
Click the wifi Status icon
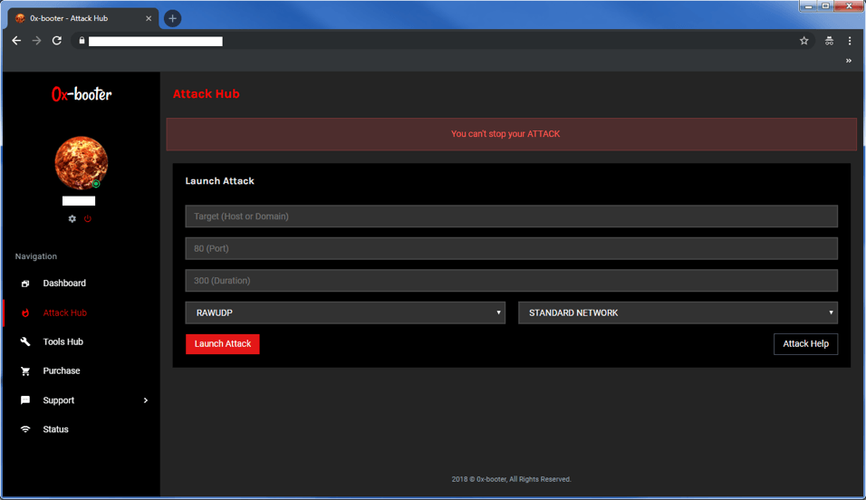[x=25, y=429]
